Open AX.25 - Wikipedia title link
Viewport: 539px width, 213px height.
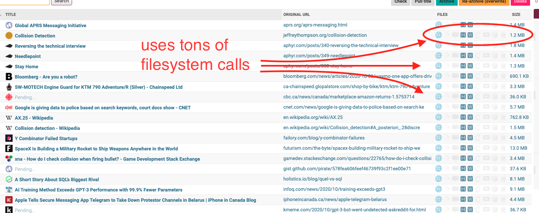[34, 118]
